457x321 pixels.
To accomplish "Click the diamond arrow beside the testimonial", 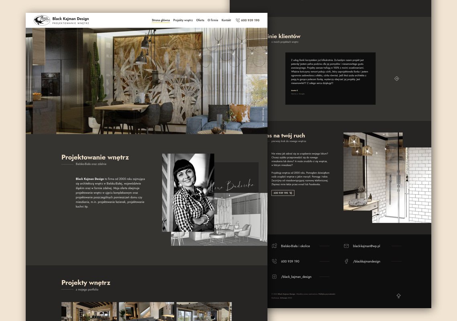I will (396, 79).
